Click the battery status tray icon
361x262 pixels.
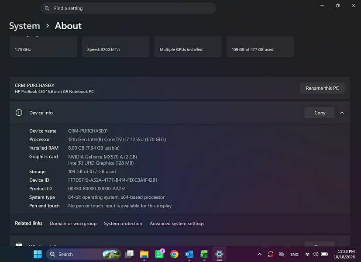[x=324, y=254]
